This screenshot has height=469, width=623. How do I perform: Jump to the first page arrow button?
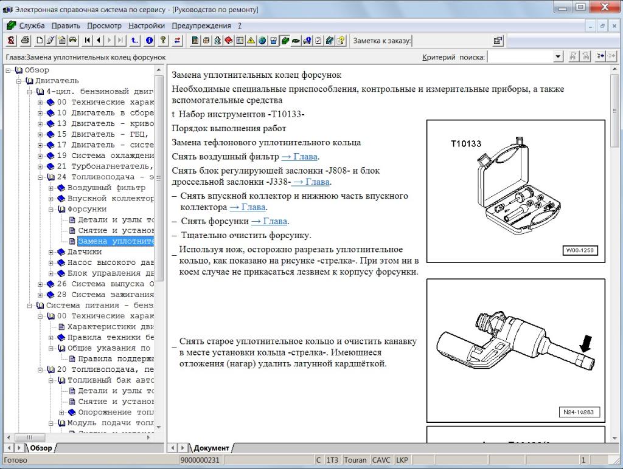click(88, 41)
